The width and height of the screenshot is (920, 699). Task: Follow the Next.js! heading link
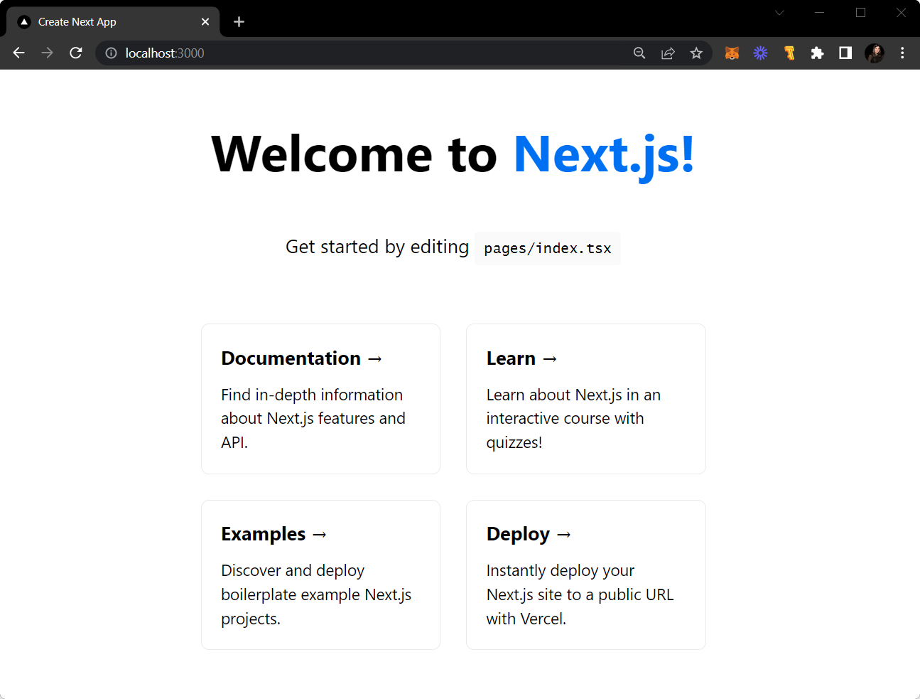tap(604, 154)
